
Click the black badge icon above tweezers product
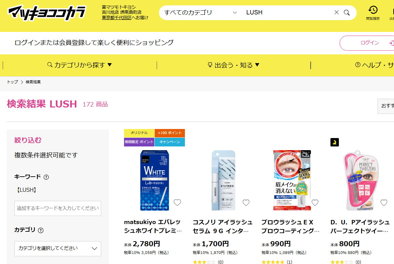335,142
